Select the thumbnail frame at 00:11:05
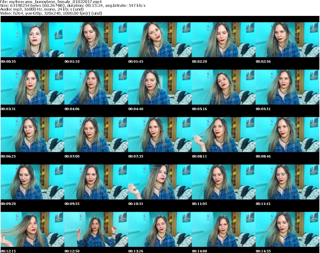 (224, 182)
